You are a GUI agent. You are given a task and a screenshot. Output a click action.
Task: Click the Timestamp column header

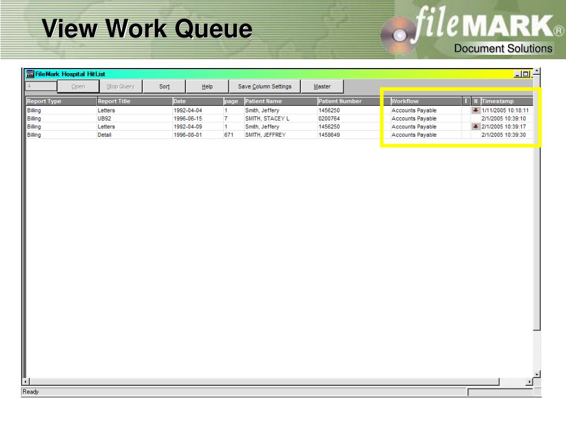506,101
